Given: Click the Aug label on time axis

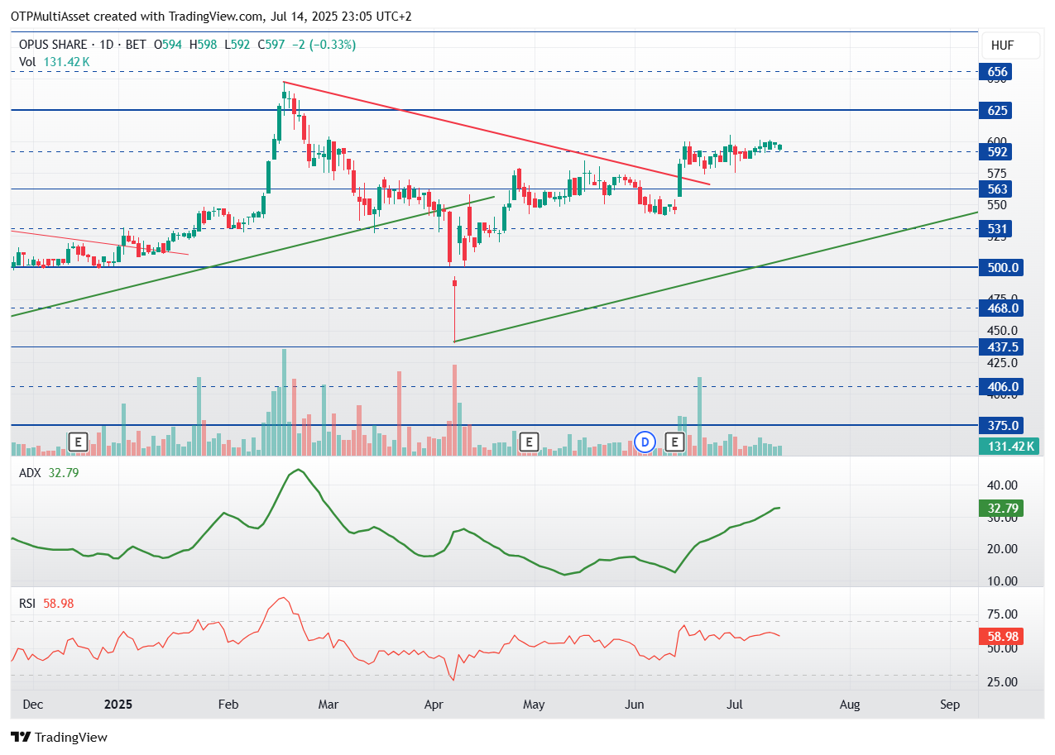Looking at the screenshot, I should 850,705.
